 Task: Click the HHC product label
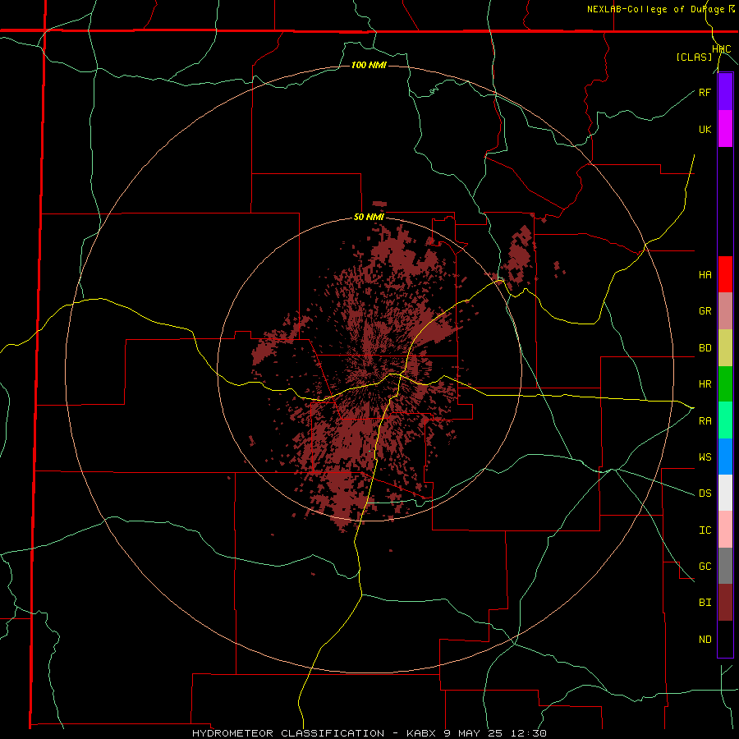tap(722, 49)
